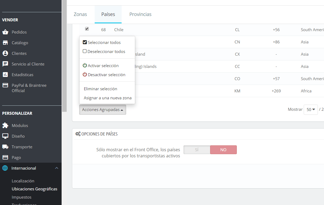
Task: Click the sidebar vertical scrollbar
Action: tap(64, 56)
